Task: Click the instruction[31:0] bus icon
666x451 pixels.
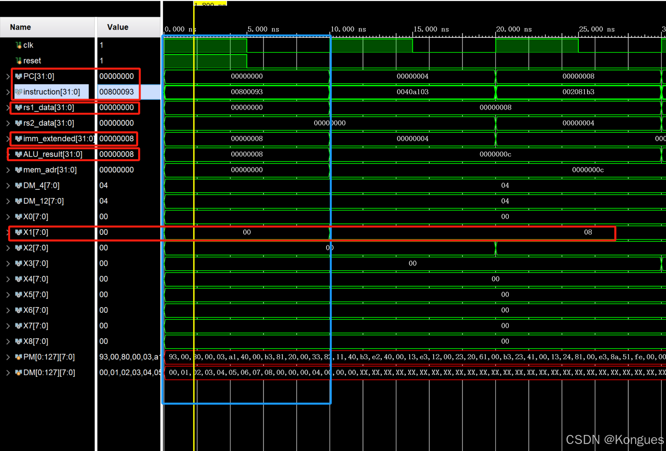Action: click(19, 92)
